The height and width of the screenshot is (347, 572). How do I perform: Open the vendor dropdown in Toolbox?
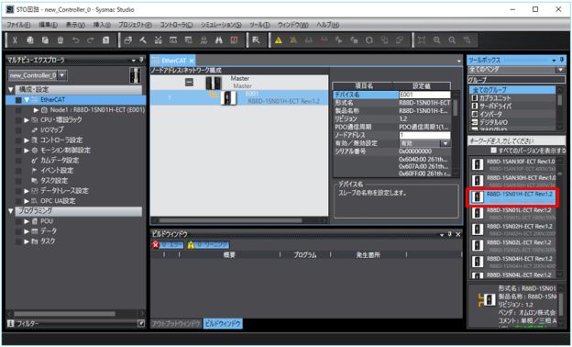560,70
